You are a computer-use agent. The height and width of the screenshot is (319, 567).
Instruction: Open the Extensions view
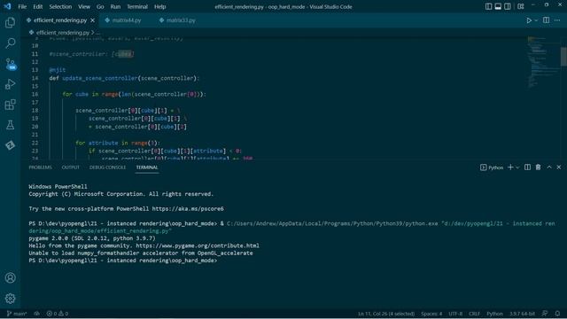(10, 105)
